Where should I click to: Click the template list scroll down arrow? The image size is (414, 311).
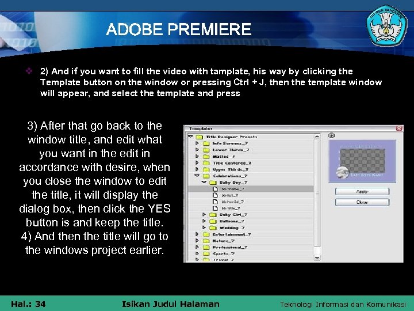click(317, 257)
